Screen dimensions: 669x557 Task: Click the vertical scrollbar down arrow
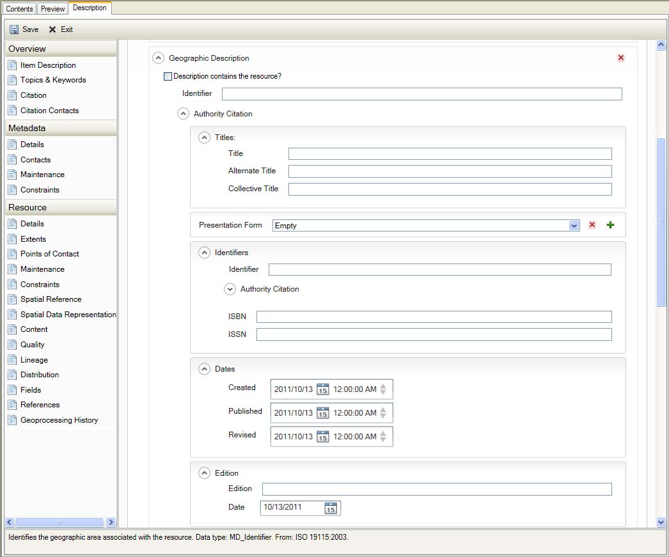point(661,522)
